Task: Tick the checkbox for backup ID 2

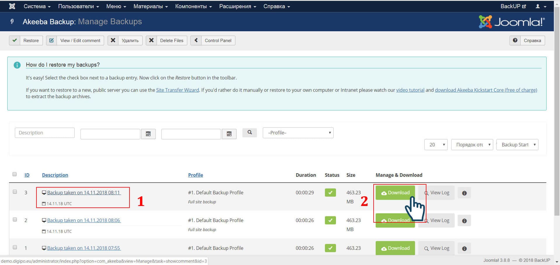Action: [15, 219]
